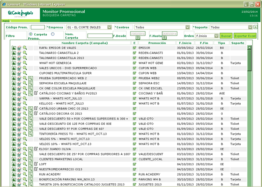The image size is (262, 187).
Task: Click the edit icon for BONIFICACIÓN PARKING WH_NOV.13
Action: coord(135,180)
